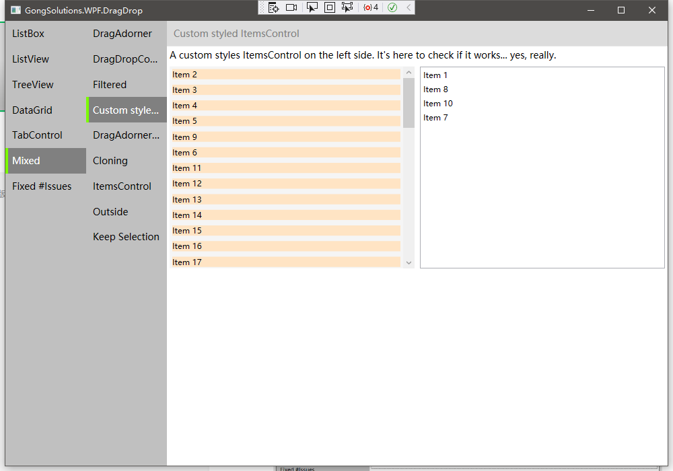Switch to the ListBox tab
Viewport: 673px width, 471px height.
(28, 34)
